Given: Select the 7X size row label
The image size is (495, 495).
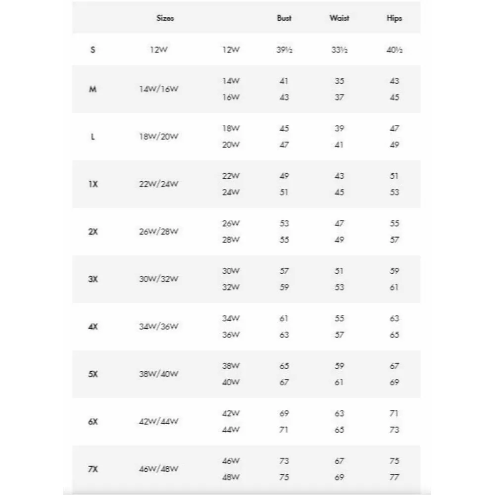Looking at the screenshot, I should [93, 469].
